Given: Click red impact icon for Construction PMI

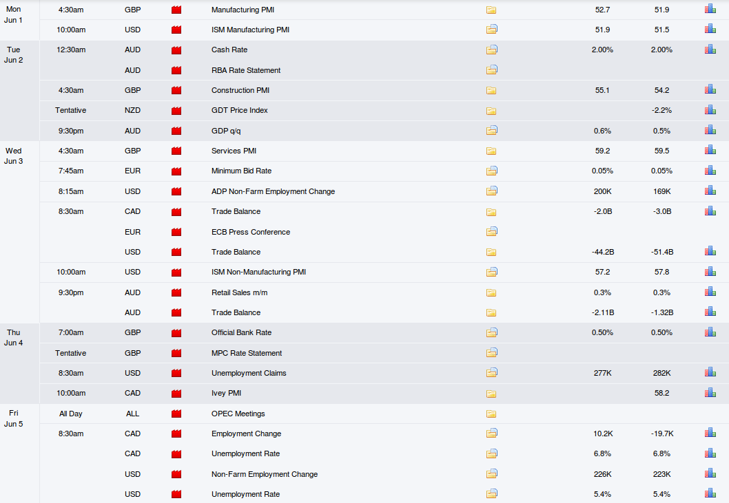Looking at the screenshot, I should click(x=176, y=91).
